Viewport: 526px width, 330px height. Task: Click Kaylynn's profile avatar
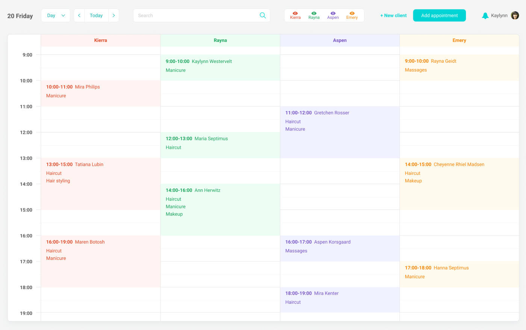pyautogui.click(x=515, y=15)
